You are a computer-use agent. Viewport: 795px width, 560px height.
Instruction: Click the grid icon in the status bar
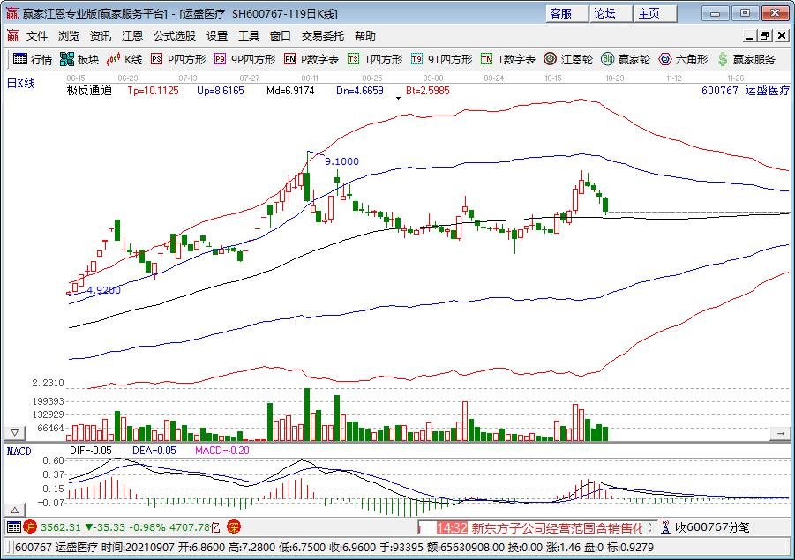[13, 527]
